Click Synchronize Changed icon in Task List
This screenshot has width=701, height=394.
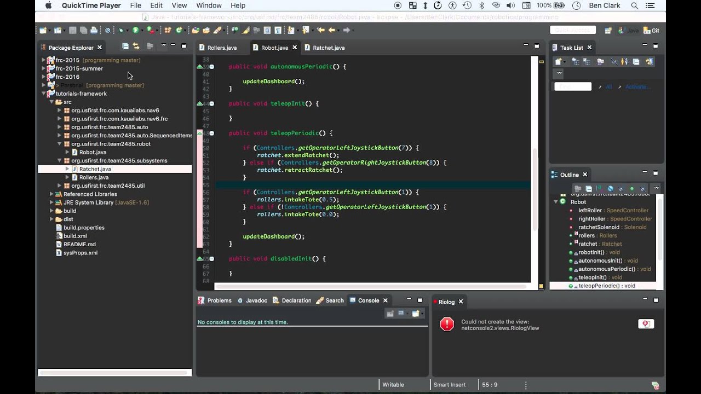650,61
